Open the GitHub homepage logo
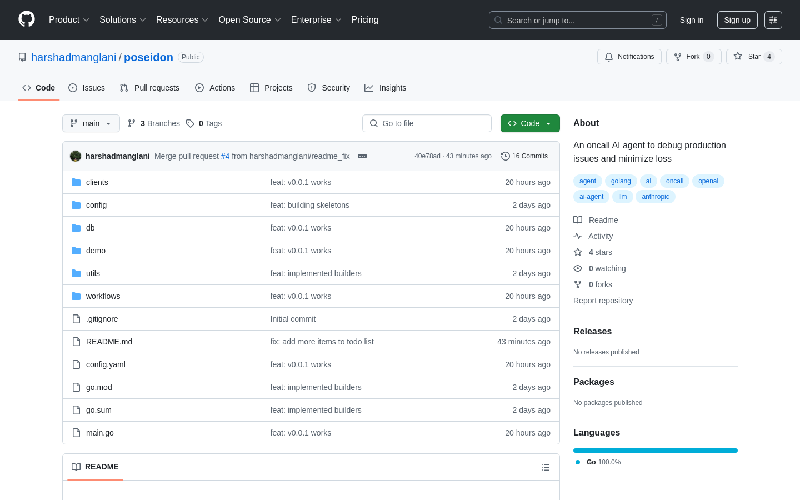Image resolution: width=800 pixels, height=500 pixels. pyautogui.click(x=27, y=19)
